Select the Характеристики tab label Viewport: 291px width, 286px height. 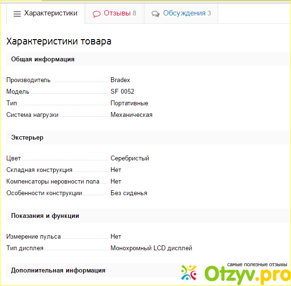coord(51,14)
